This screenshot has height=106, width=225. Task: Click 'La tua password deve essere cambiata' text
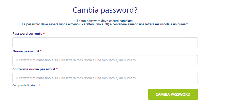pyautogui.click(x=105, y=21)
